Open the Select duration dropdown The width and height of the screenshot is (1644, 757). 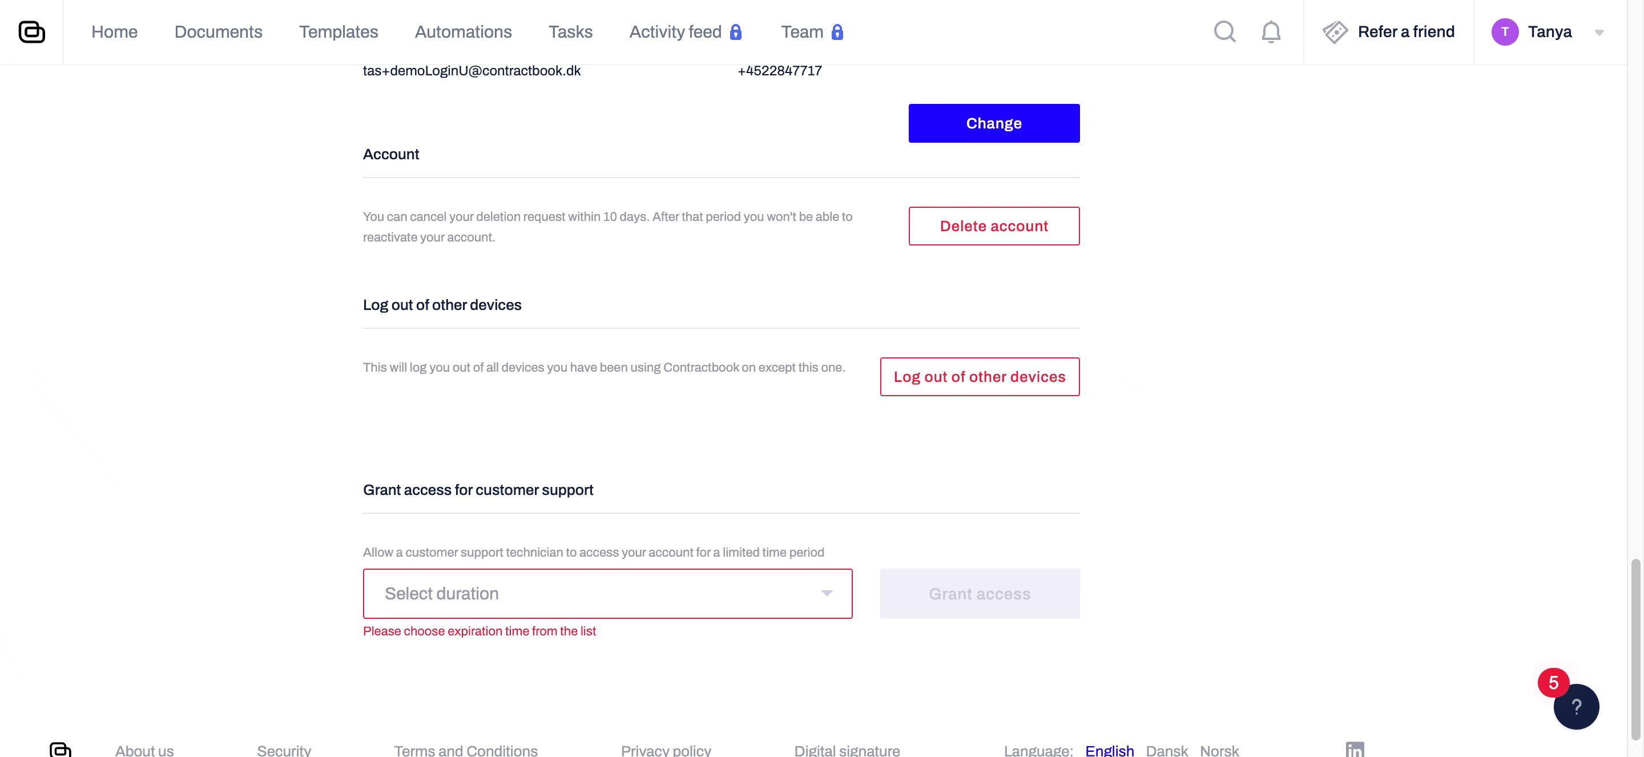(x=607, y=593)
